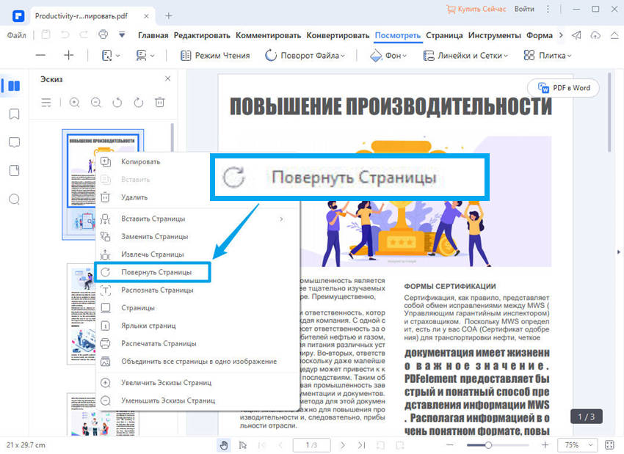Open the Файл menu

tap(17, 35)
